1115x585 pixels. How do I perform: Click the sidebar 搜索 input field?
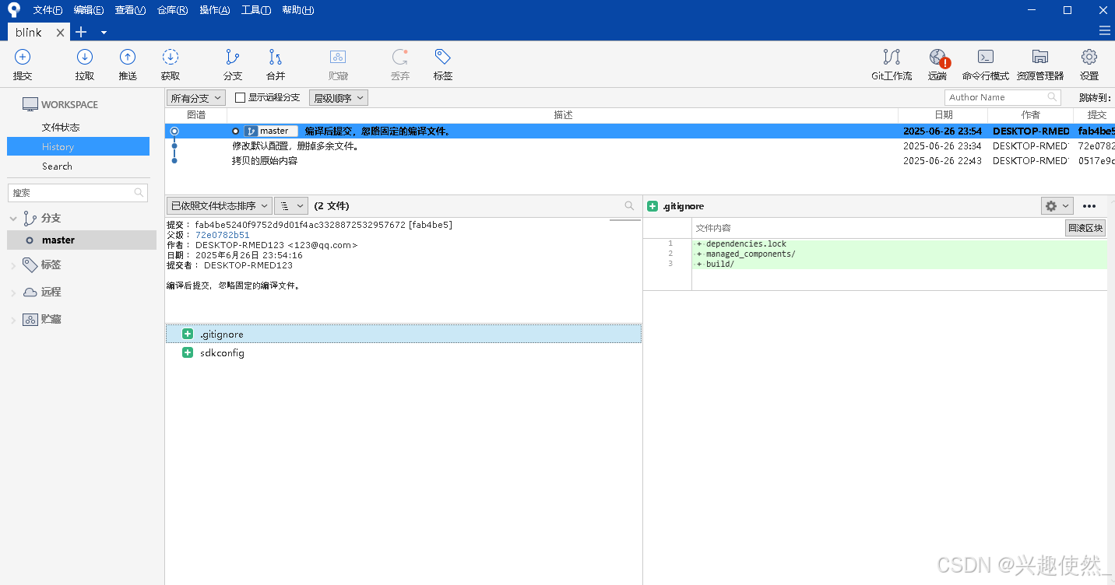(x=77, y=192)
